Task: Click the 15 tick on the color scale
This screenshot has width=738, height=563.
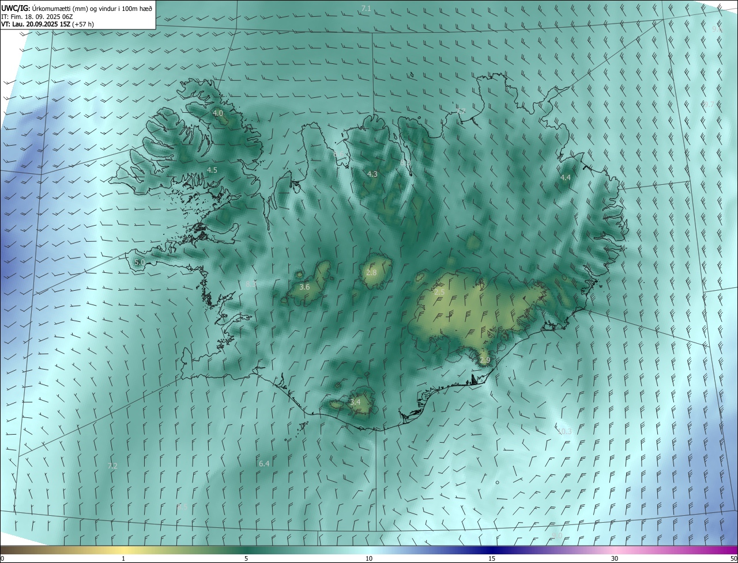Action: [492, 558]
